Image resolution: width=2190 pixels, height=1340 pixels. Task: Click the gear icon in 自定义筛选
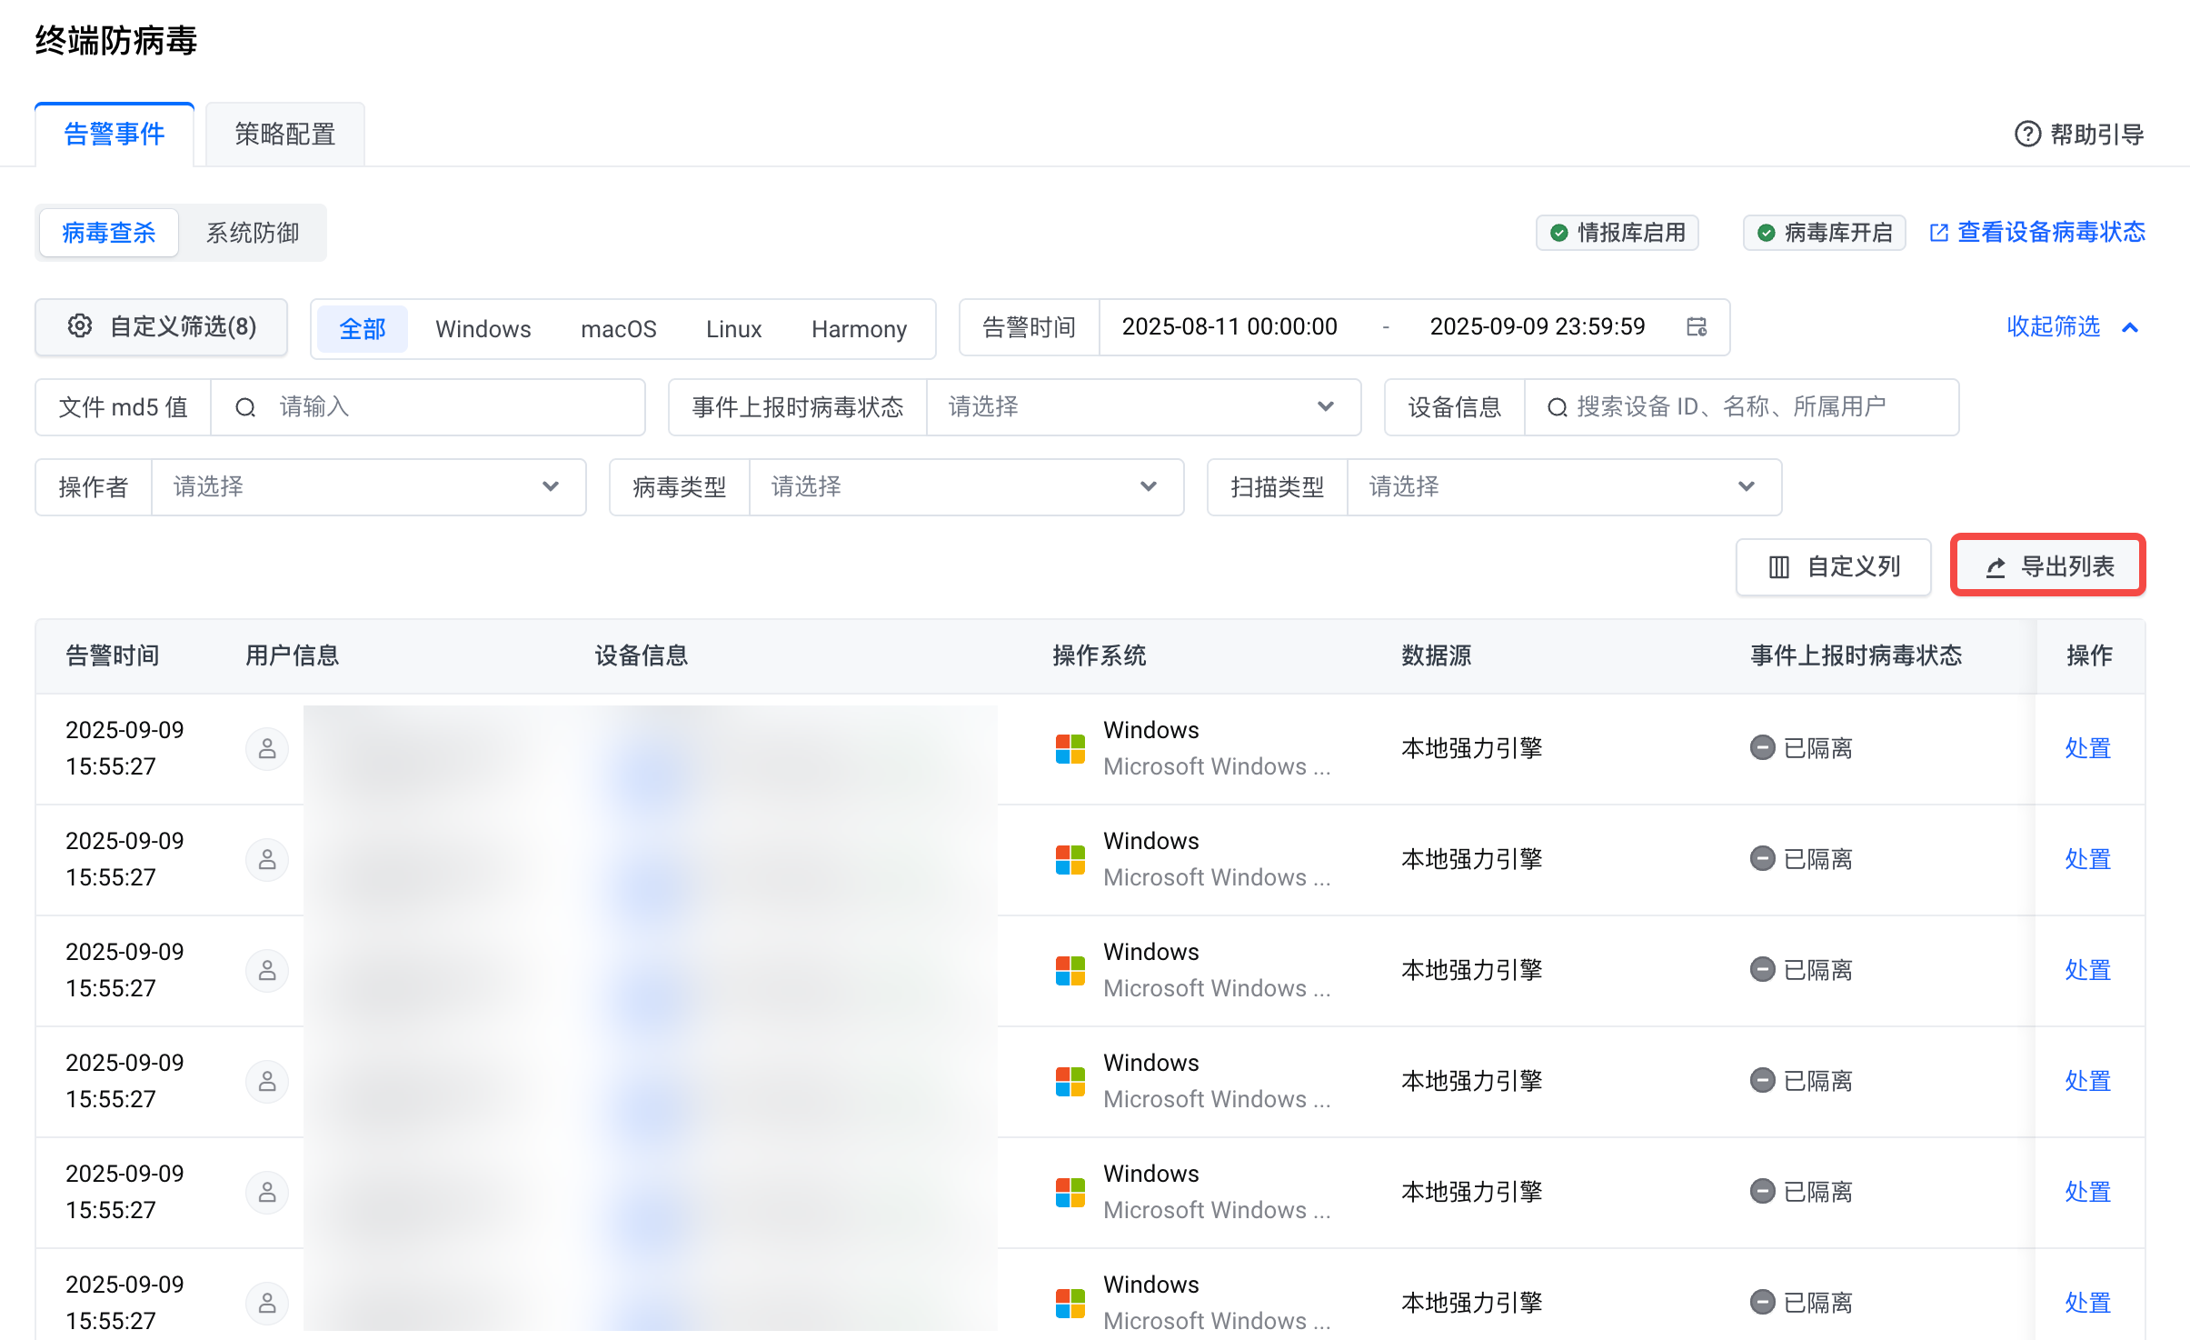pos(80,326)
